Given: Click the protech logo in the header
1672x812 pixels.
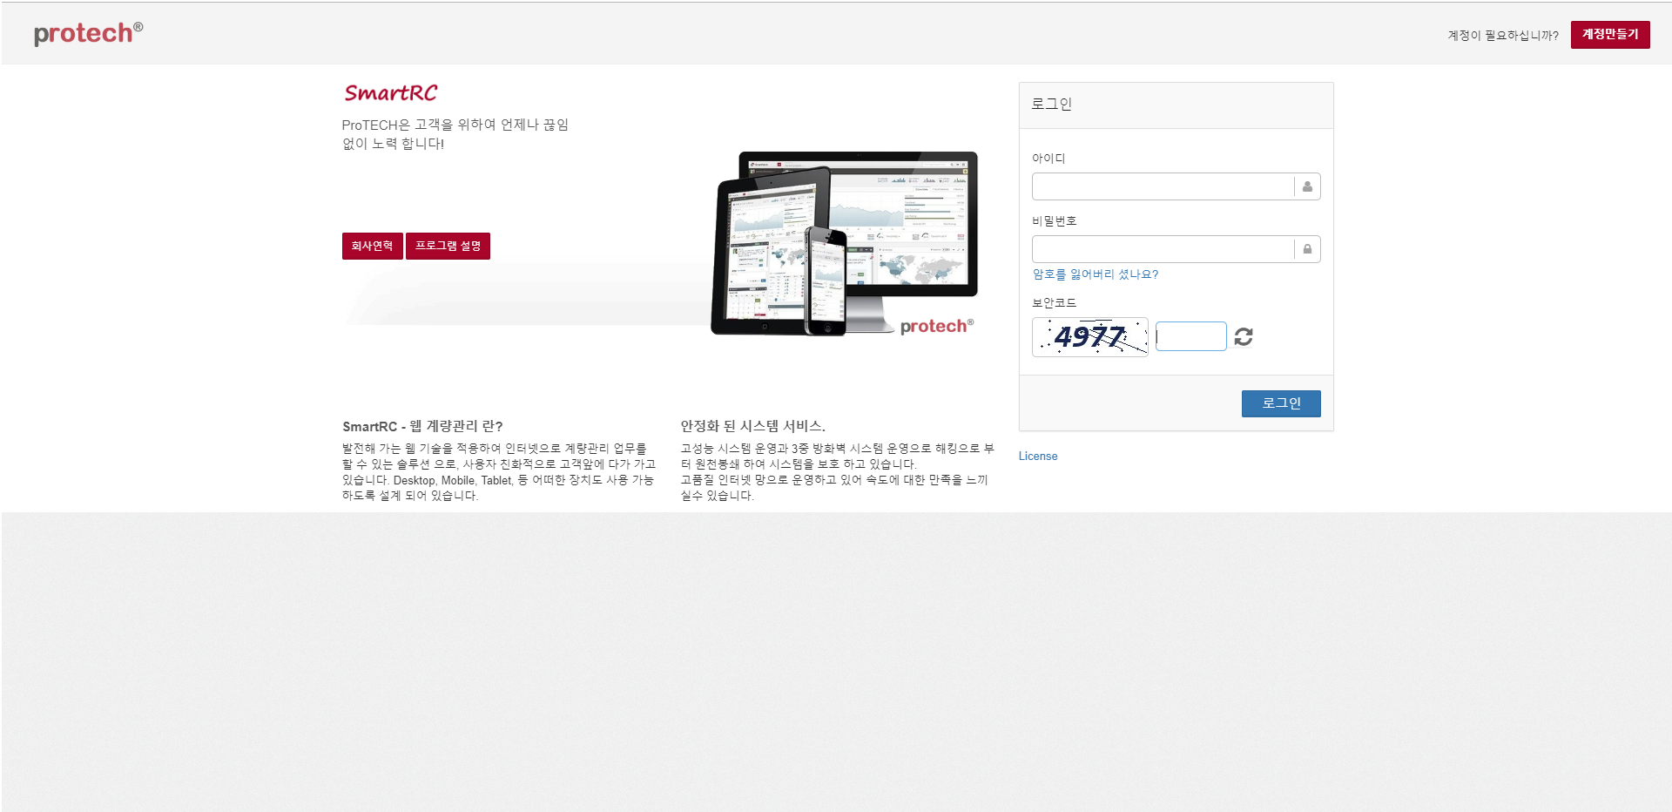Looking at the screenshot, I should 87,33.
